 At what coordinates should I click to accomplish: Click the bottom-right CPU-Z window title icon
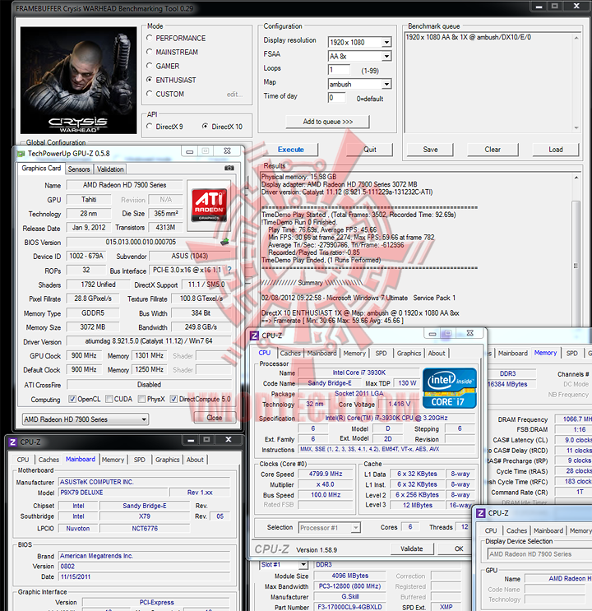pos(481,513)
